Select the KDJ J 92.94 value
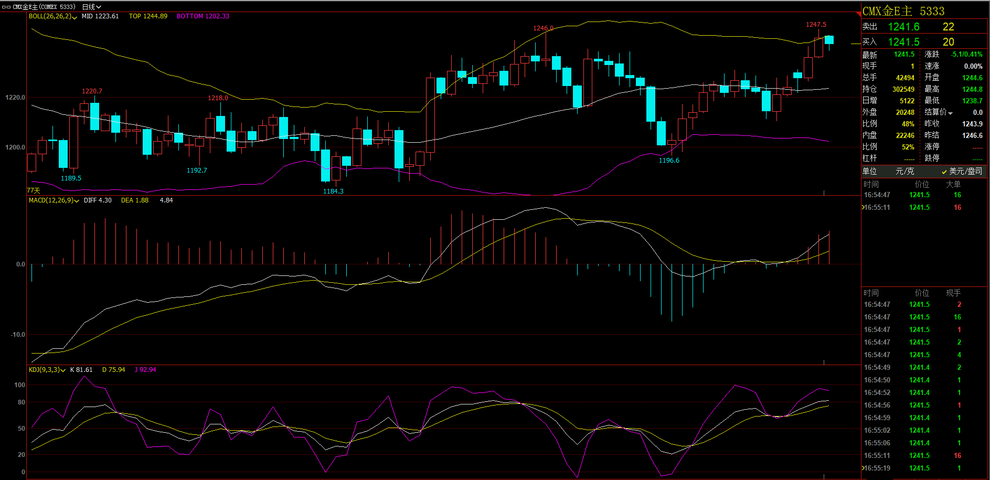990x480 pixels. pyautogui.click(x=145, y=370)
